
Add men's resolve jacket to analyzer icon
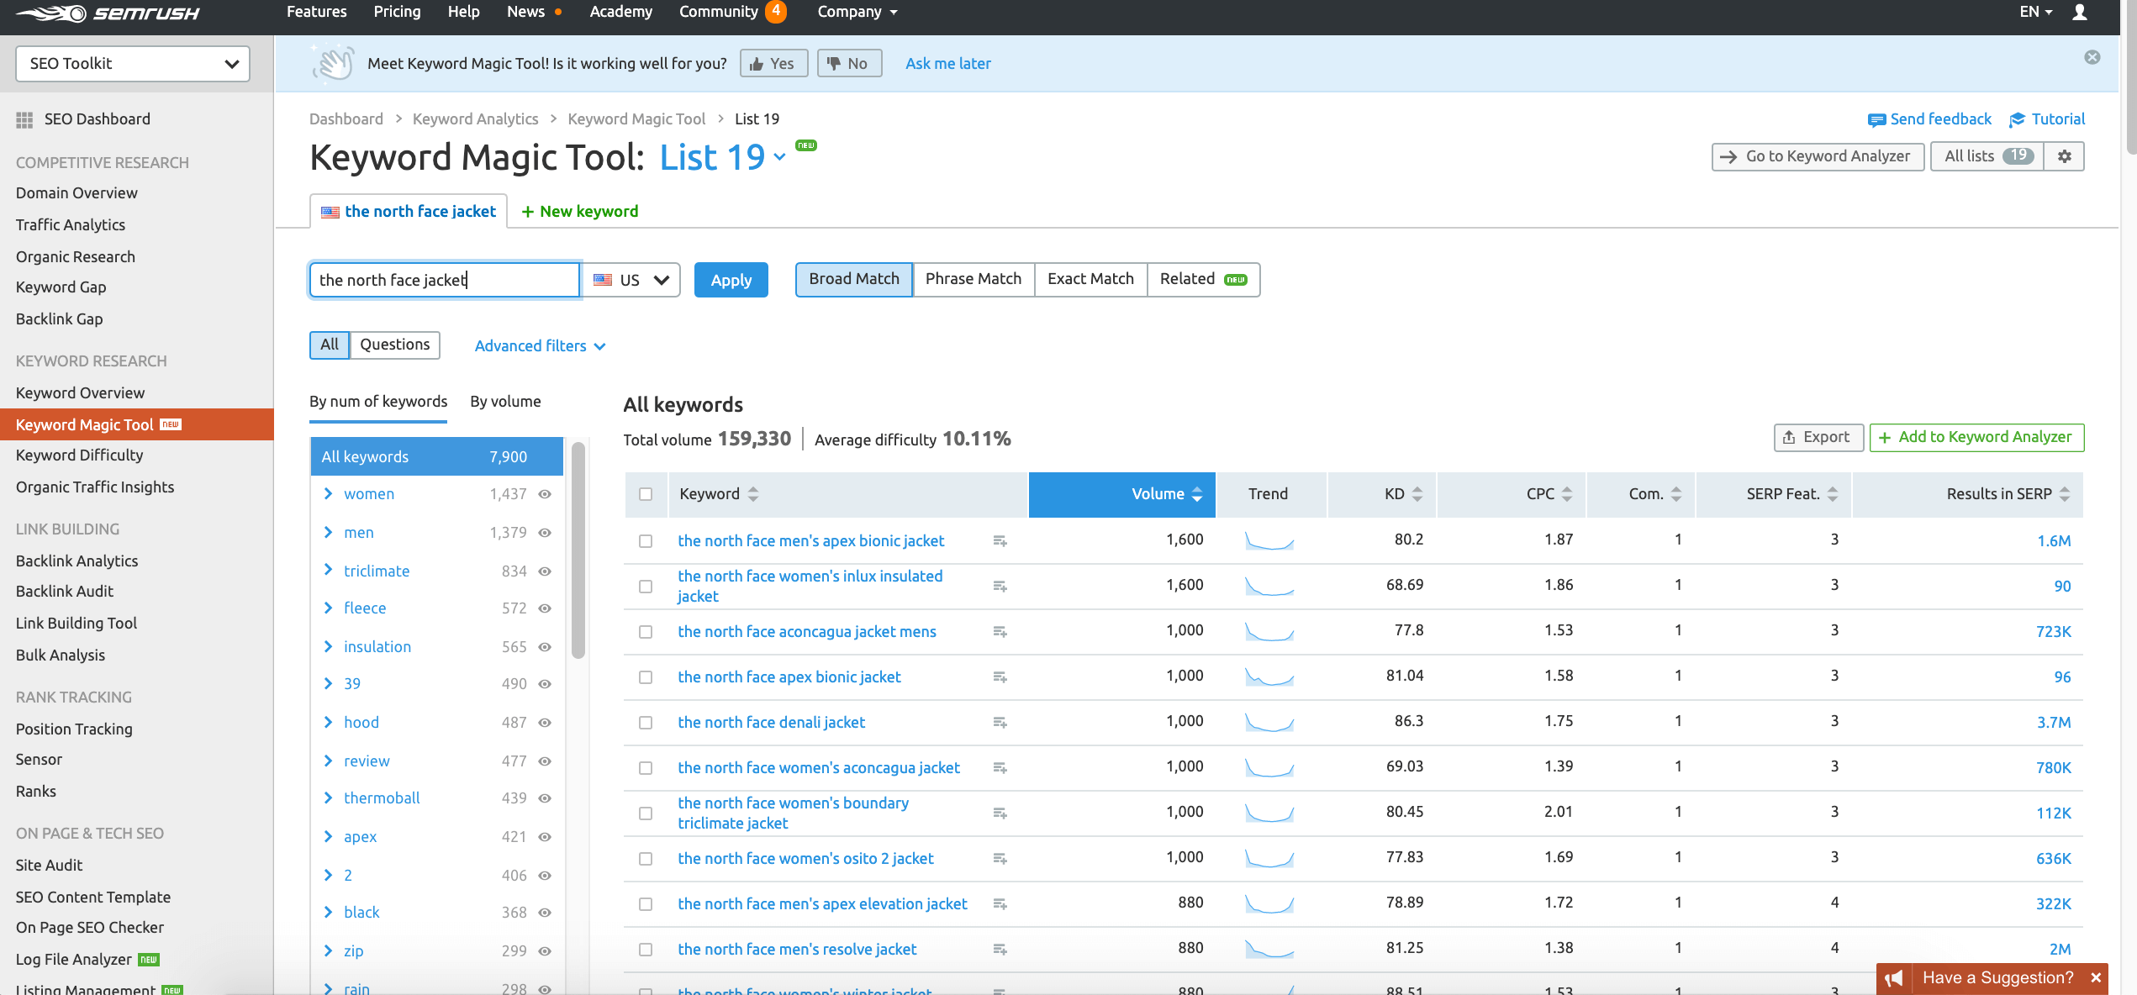point(1000,950)
